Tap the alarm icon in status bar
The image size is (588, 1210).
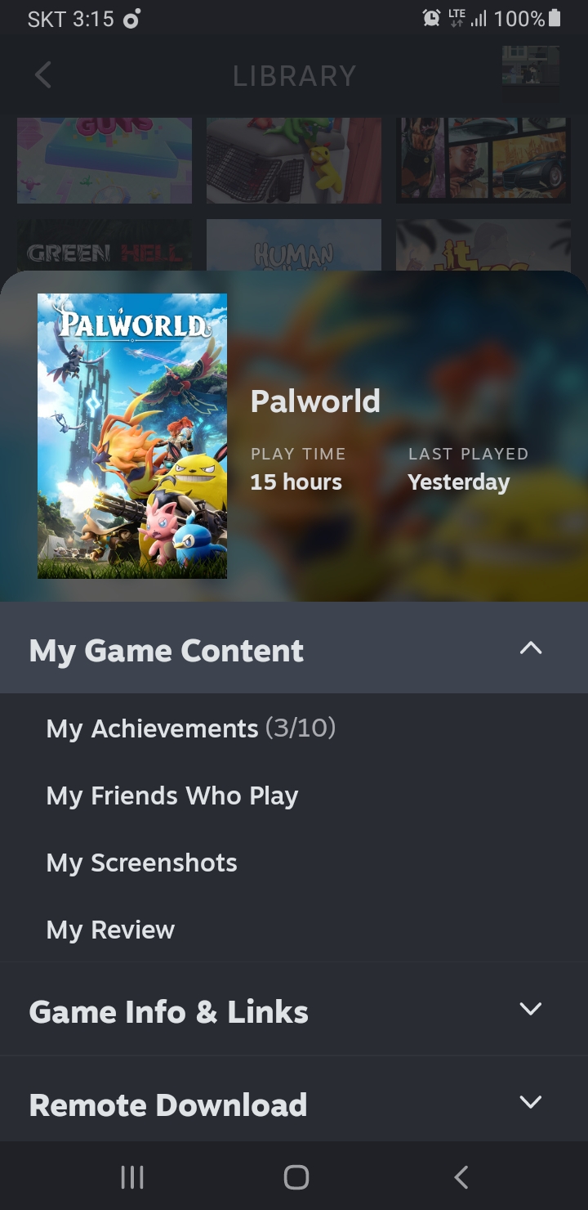pyautogui.click(x=431, y=18)
